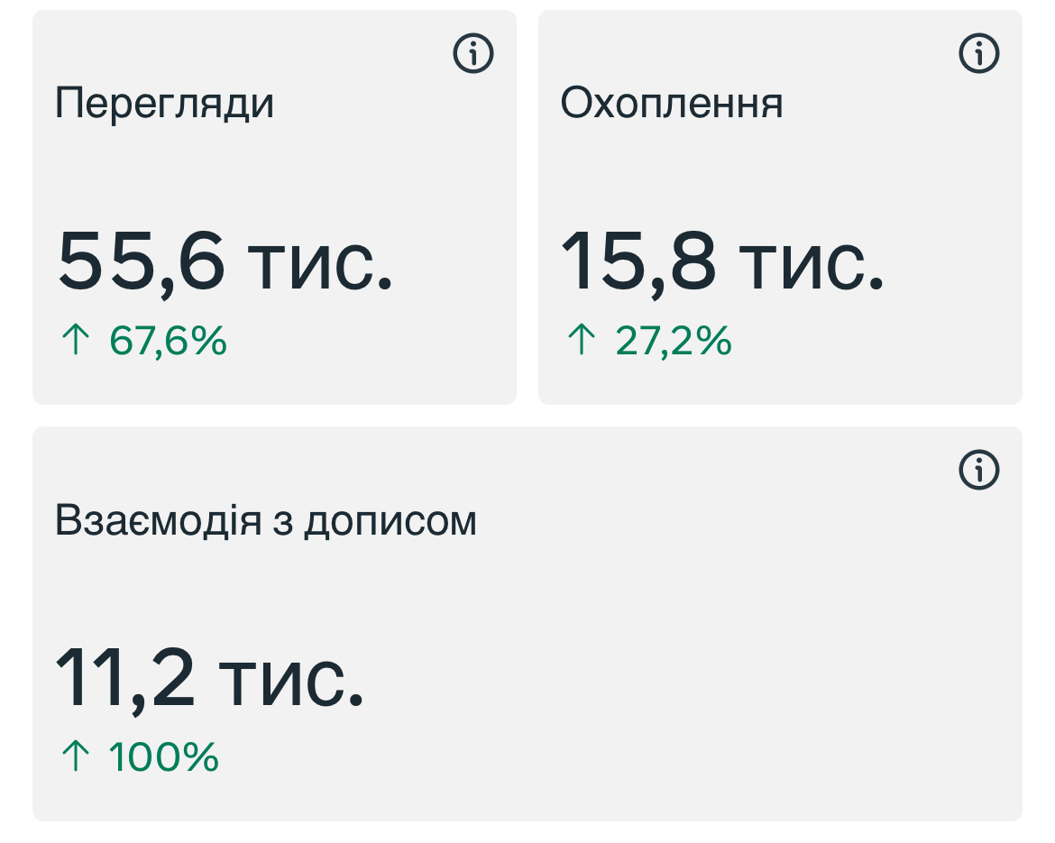Click the 15,8 reach figure
The image size is (1055, 843).
[638, 261]
